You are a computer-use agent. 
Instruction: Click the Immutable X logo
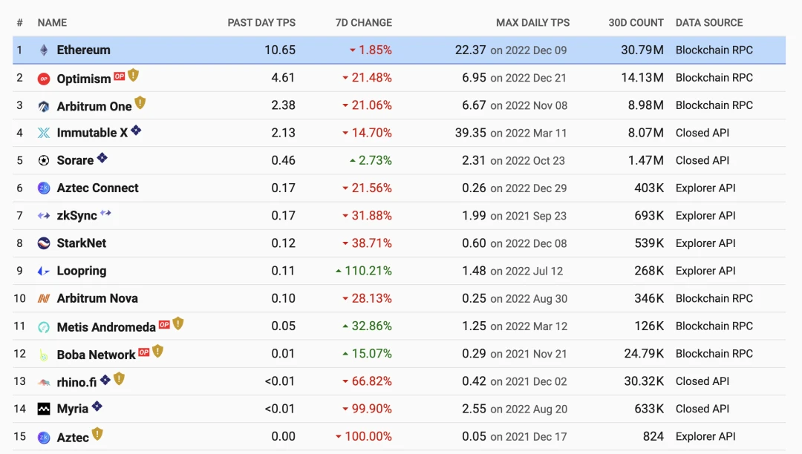44,133
